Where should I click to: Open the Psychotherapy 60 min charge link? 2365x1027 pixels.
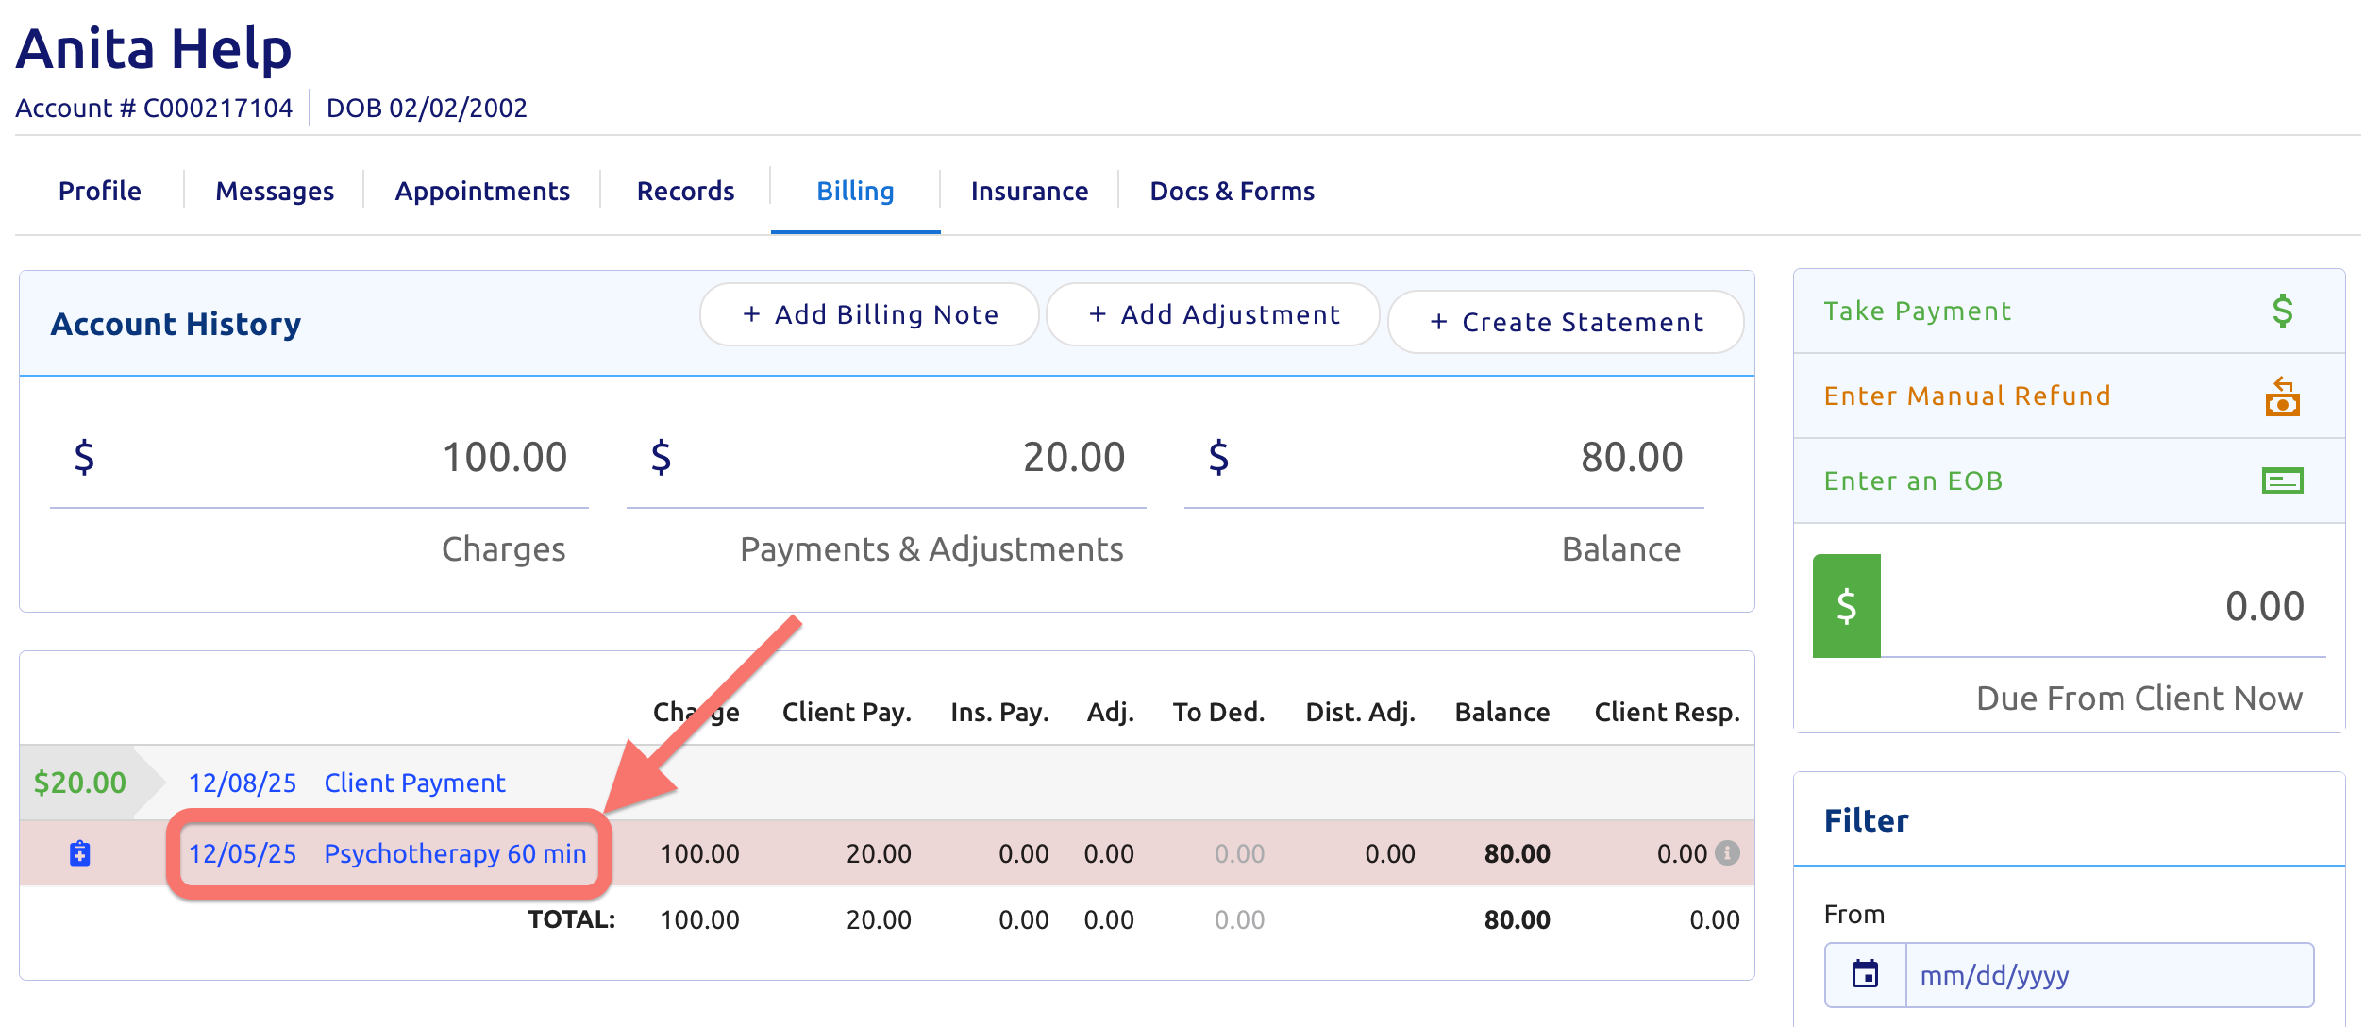pyautogui.click(x=454, y=853)
